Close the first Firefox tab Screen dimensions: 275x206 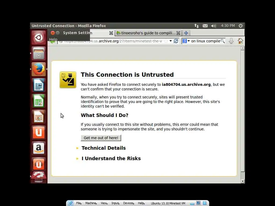111,33
